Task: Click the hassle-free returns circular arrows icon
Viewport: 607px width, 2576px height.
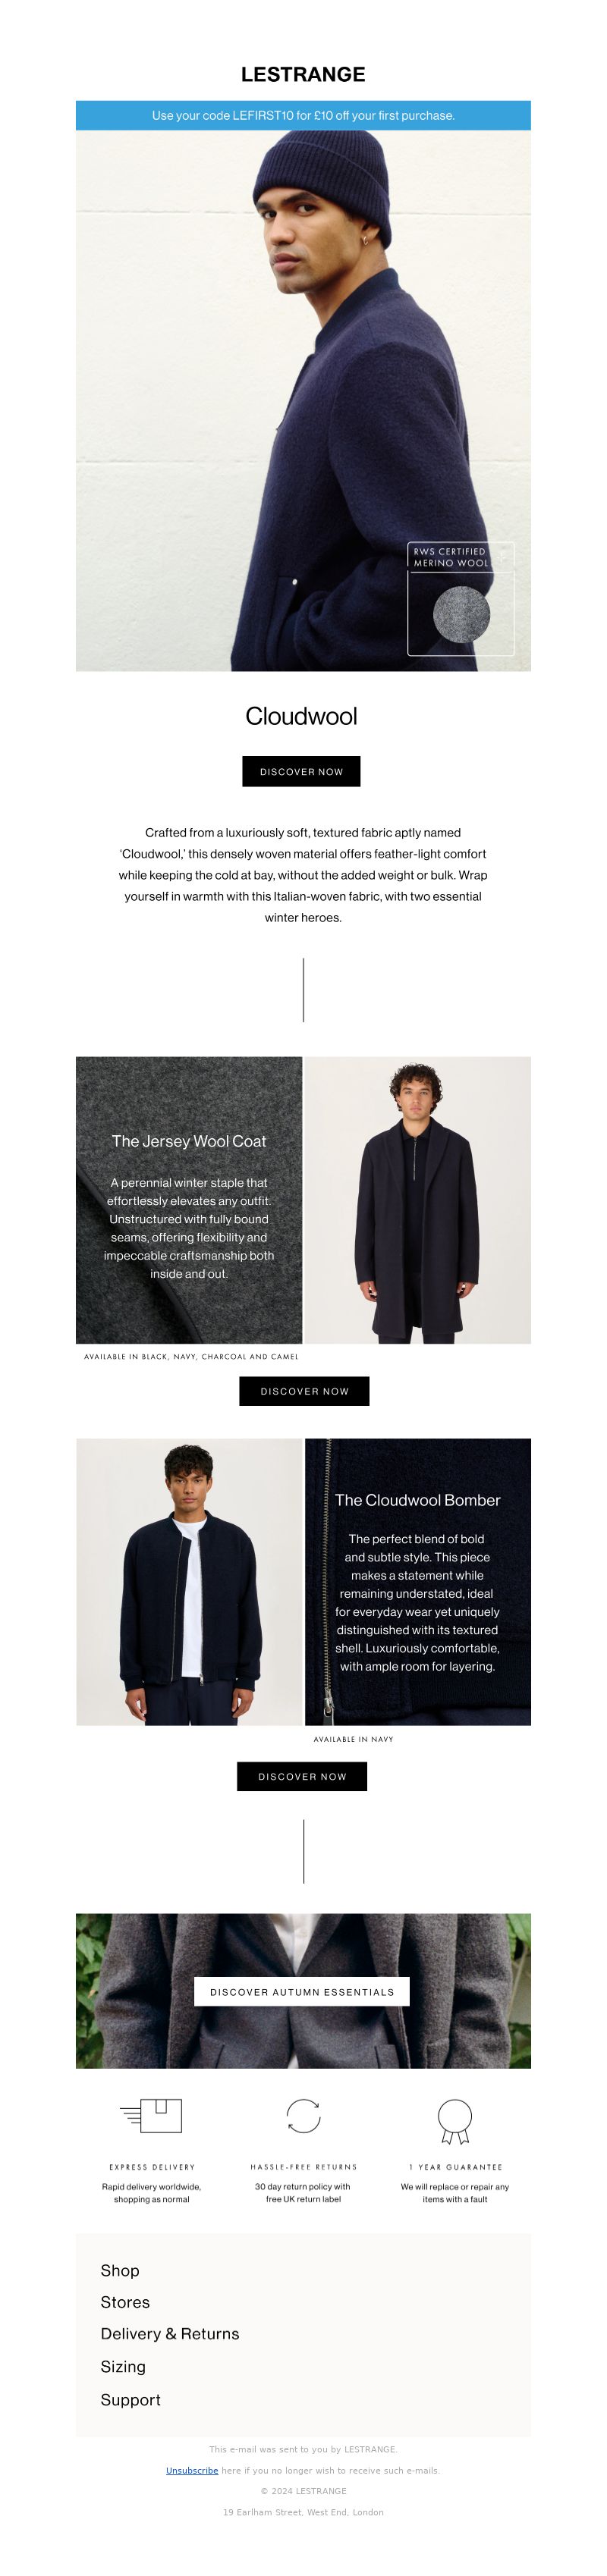Action: coord(303,2116)
